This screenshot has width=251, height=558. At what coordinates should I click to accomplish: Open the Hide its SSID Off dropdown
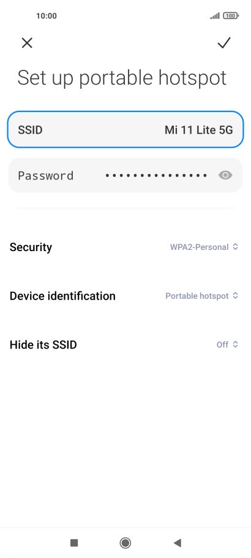pos(227,344)
